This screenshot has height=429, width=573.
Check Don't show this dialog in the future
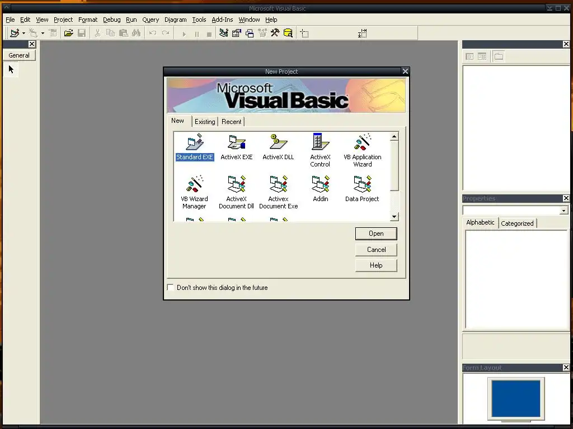[170, 288]
